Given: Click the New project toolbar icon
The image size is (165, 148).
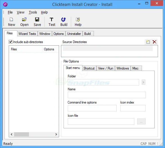Looking at the screenshot, I should 11,19.
